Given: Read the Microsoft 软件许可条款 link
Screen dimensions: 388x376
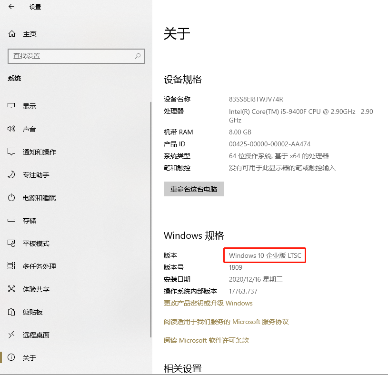Looking at the screenshot, I should 206,340.
